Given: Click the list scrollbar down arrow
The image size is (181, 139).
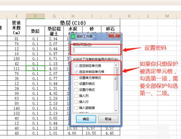Looking at the screenshot, I should [116, 110].
